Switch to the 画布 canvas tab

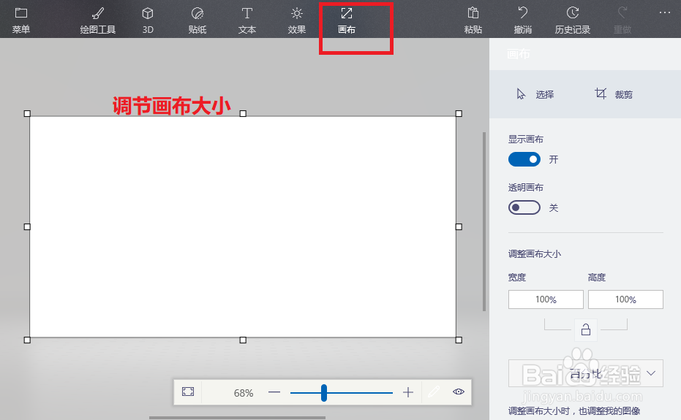pyautogui.click(x=347, y=20)
